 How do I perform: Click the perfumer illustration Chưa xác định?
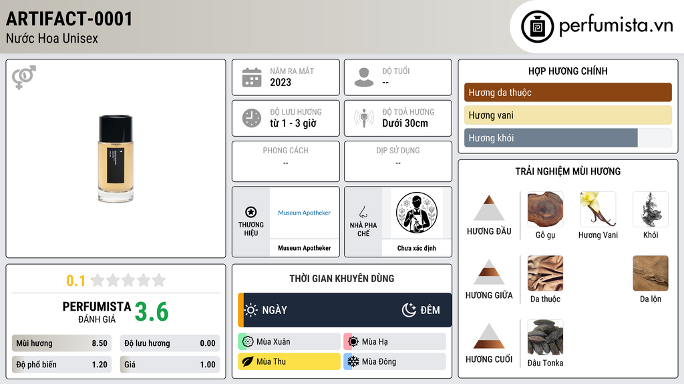[417, 213]
